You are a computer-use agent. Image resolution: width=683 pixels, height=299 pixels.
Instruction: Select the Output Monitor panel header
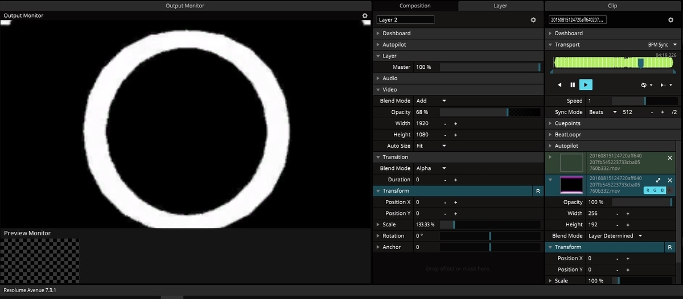[185, 6]
